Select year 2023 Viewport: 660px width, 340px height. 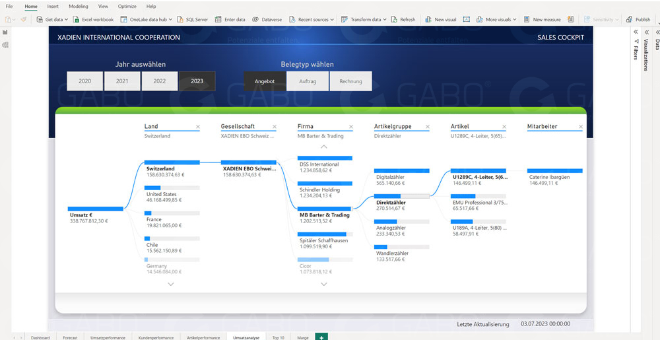(197, 81)
